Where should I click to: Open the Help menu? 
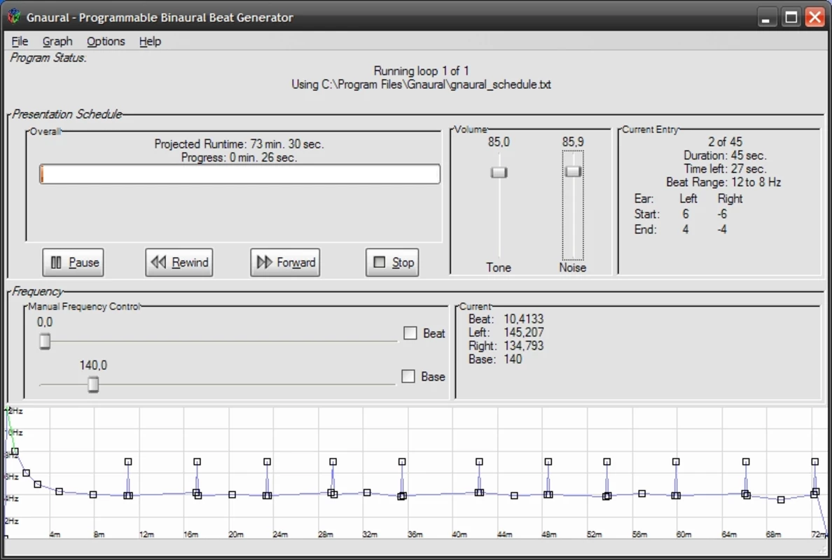coord(150,41)
